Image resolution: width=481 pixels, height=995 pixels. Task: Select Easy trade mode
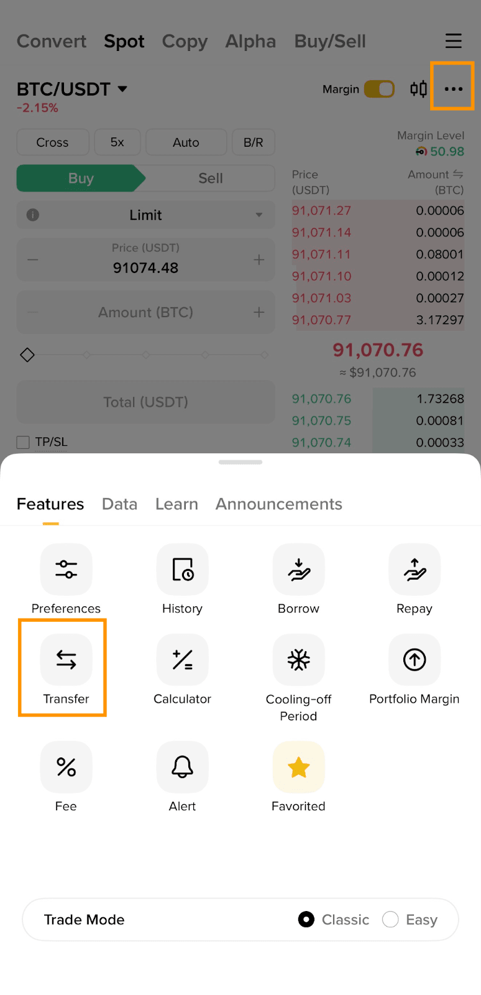coord(390,919)
